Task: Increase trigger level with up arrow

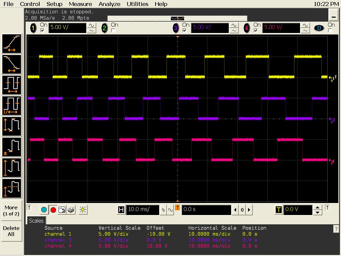Action: [318, 207]
